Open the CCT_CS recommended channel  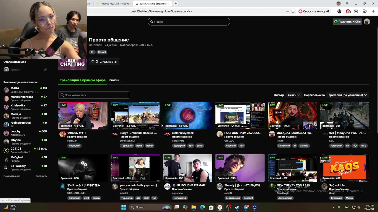25,150
